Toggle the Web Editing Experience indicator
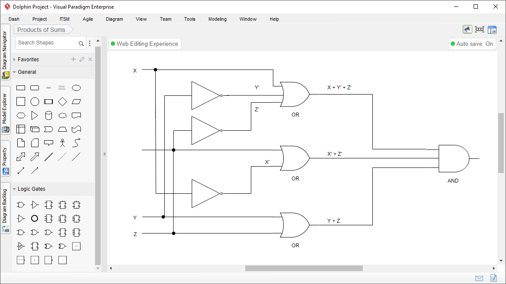 pos(144,44)
